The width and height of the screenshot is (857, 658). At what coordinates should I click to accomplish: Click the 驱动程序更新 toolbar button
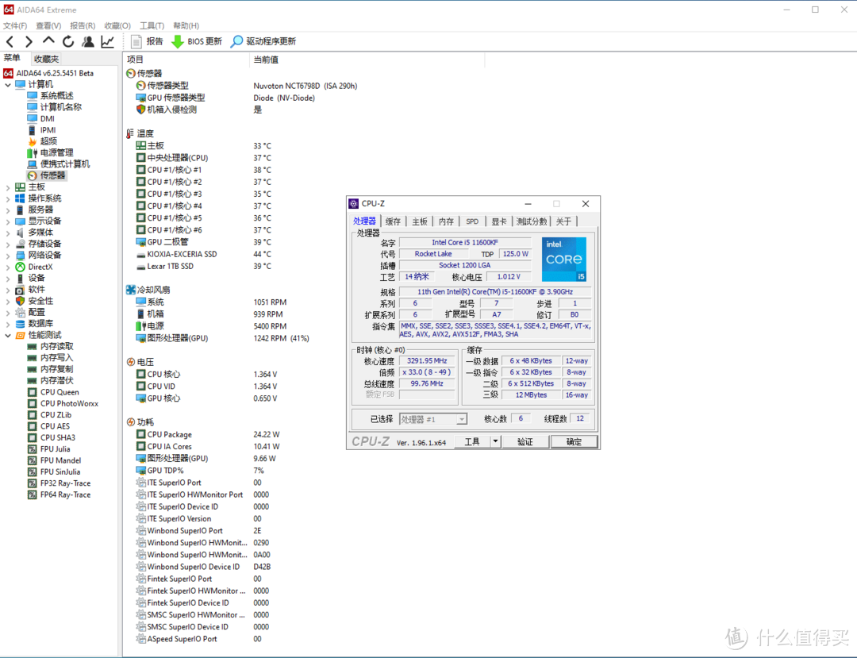point(263,41)
